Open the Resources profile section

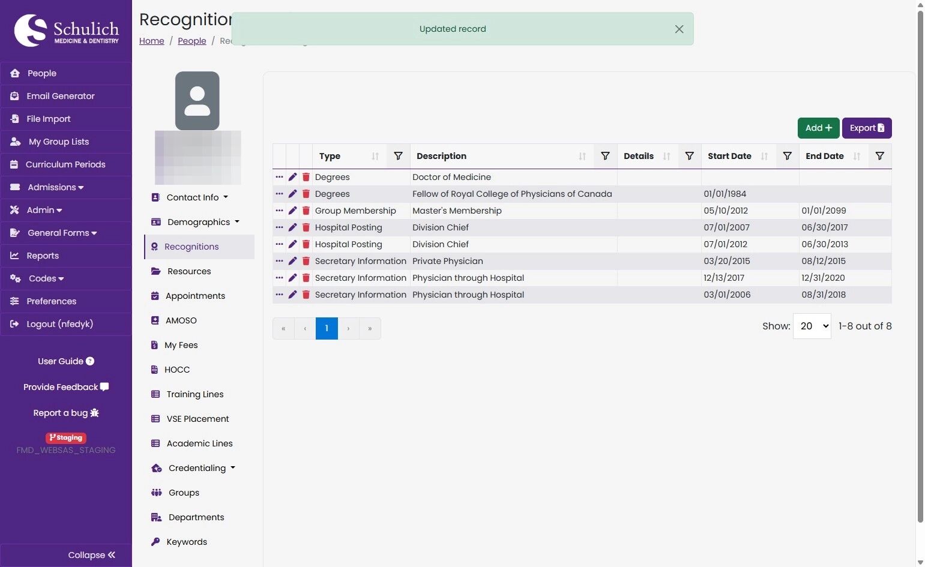click(199, 271)
